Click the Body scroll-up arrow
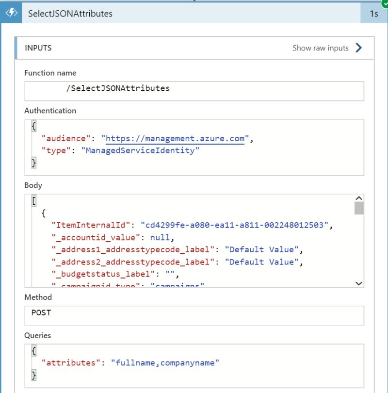Image resolution: width=388 pixels, height=393 pixels. tap(358, 197)
